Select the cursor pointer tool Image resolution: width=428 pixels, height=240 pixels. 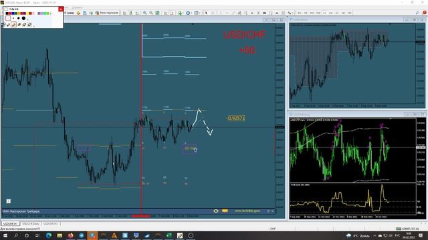coord(206,13)
